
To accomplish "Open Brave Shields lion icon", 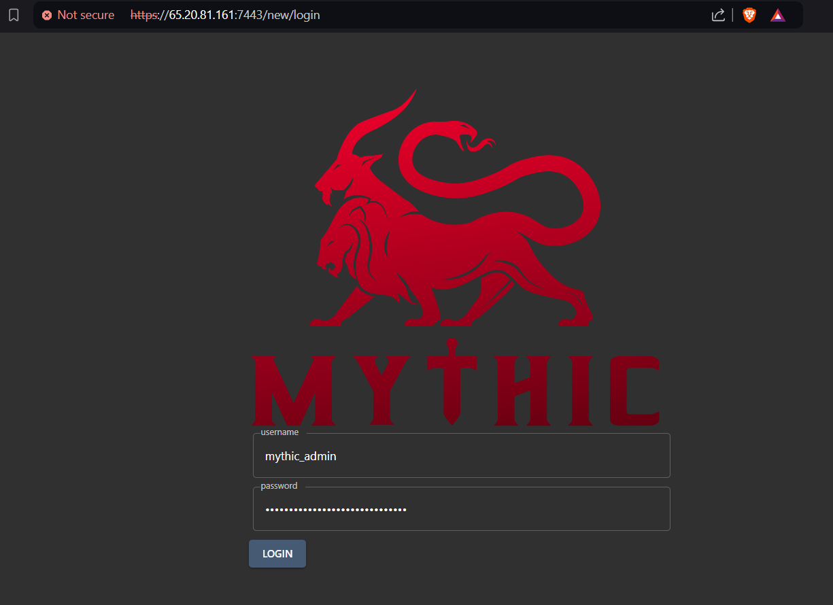I will tap(749, 15).
